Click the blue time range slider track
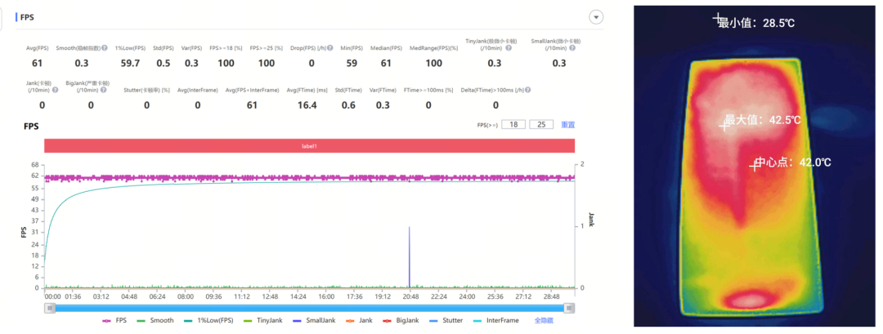 click(310, 308)
